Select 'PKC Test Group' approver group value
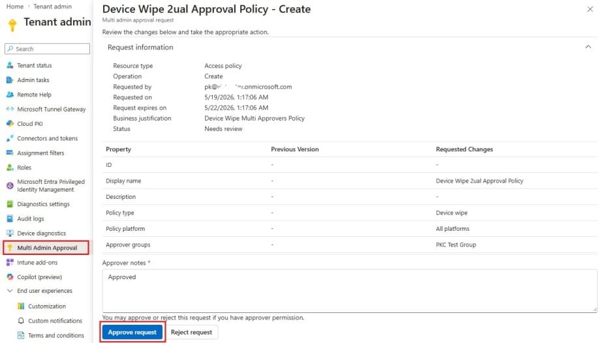 (x=456, y=245)
